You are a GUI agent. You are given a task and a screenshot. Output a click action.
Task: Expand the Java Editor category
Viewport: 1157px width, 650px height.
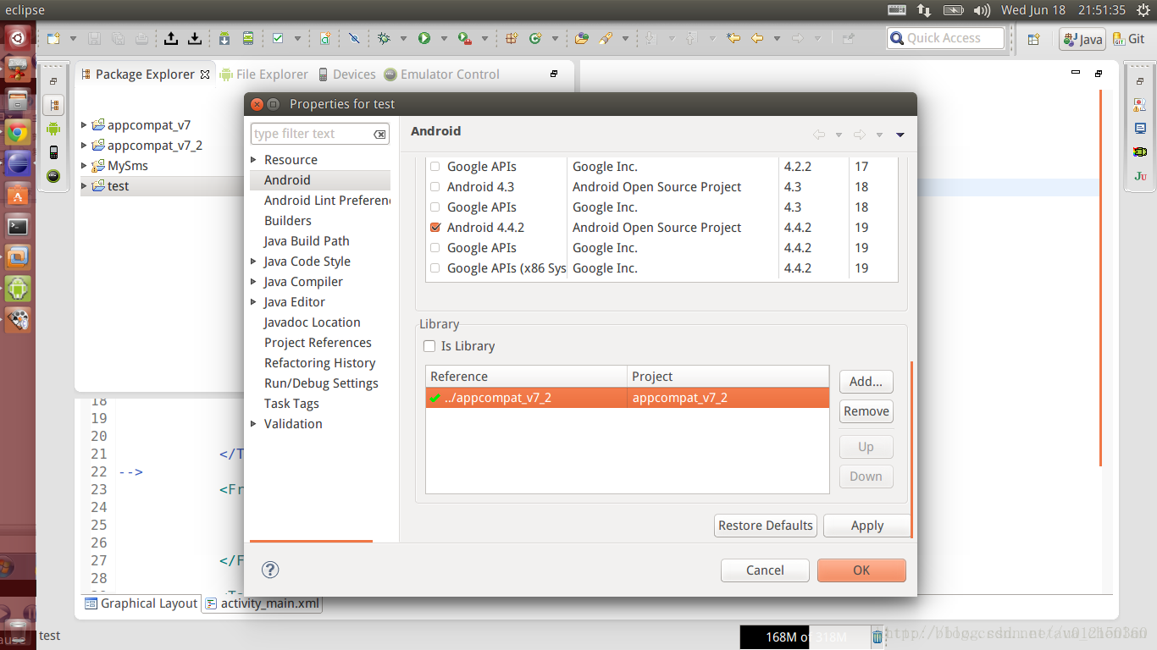tap(253, 302)
